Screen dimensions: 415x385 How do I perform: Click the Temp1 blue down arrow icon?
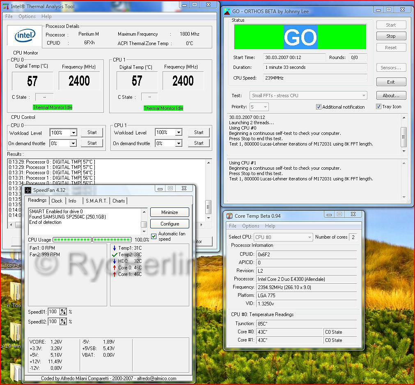[x=115, y=248]
